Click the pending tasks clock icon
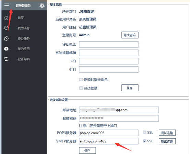 point(6,38)
